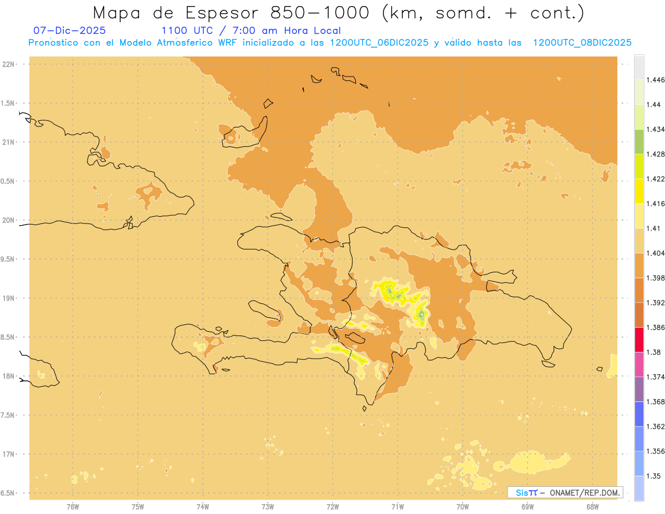Click the longitude label '71W'
Image resolution: width=665 pixels, height=514 pixels.
398,507
